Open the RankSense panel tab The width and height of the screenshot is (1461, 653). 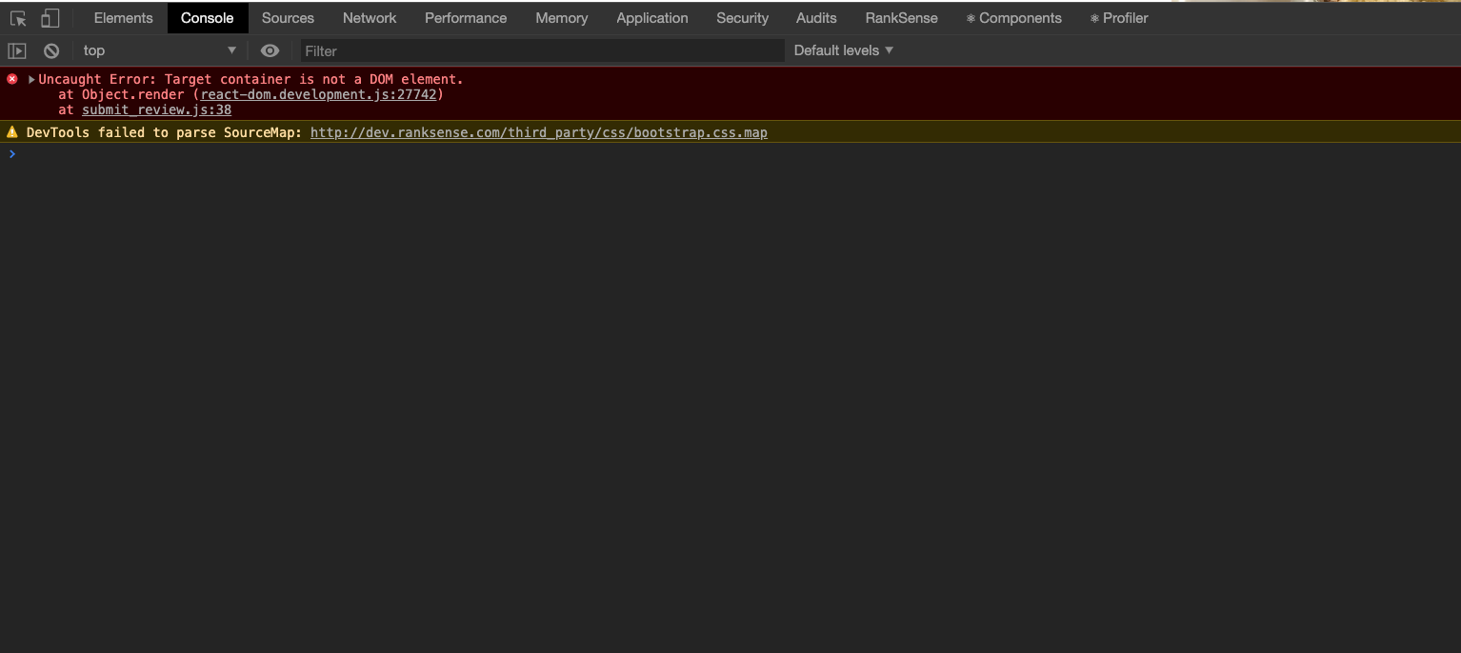point(900,17)
